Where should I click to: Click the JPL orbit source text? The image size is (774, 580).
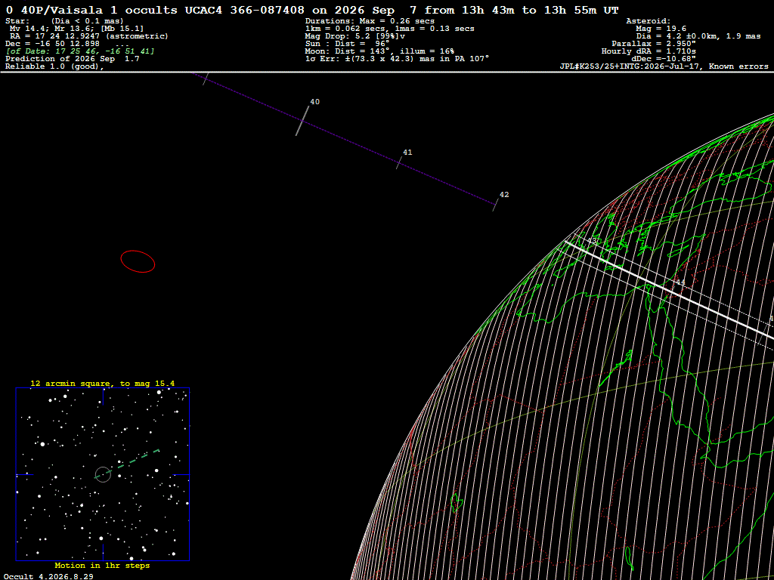664,66
